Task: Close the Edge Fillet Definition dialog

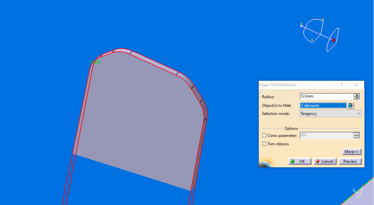Action: 356,85
